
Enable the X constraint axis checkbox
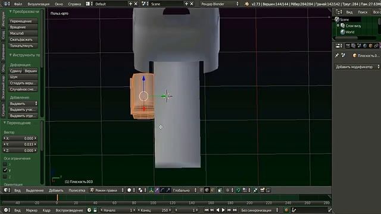[x=5, y=164]
